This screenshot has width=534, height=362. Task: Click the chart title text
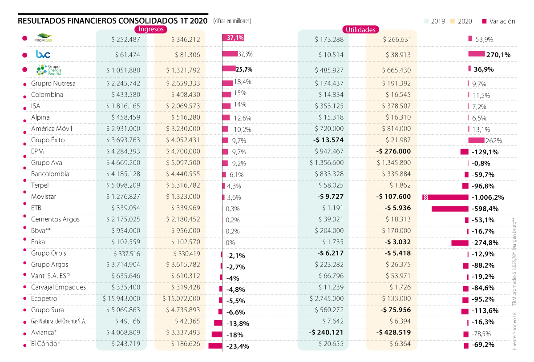coord(113,21)
